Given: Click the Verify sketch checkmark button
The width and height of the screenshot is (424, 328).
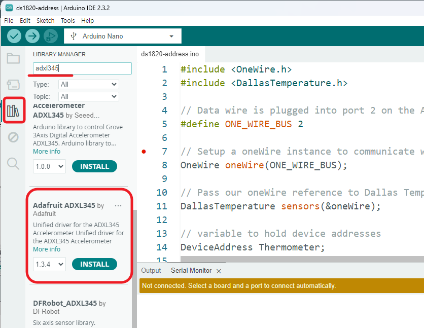Looking at the screenshot, I should tap(14, 36).
